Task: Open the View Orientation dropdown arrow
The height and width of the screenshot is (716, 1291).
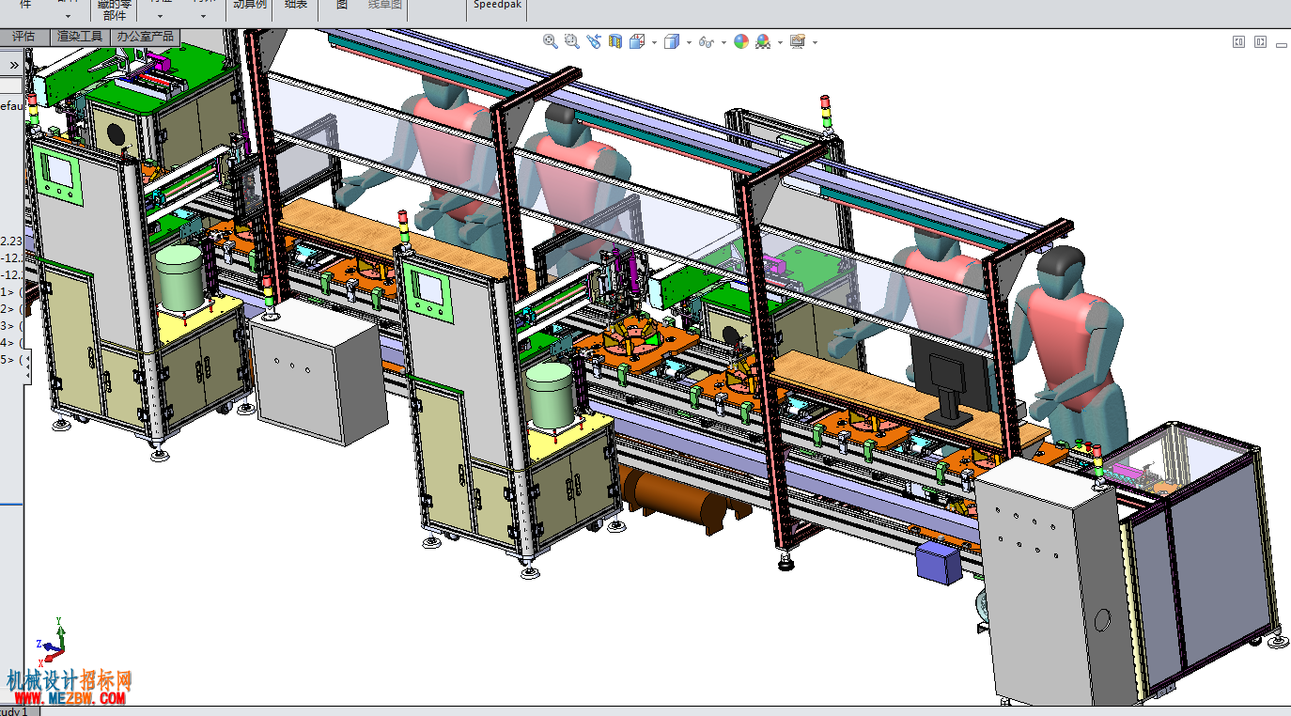Action: [x=654, y=42]
